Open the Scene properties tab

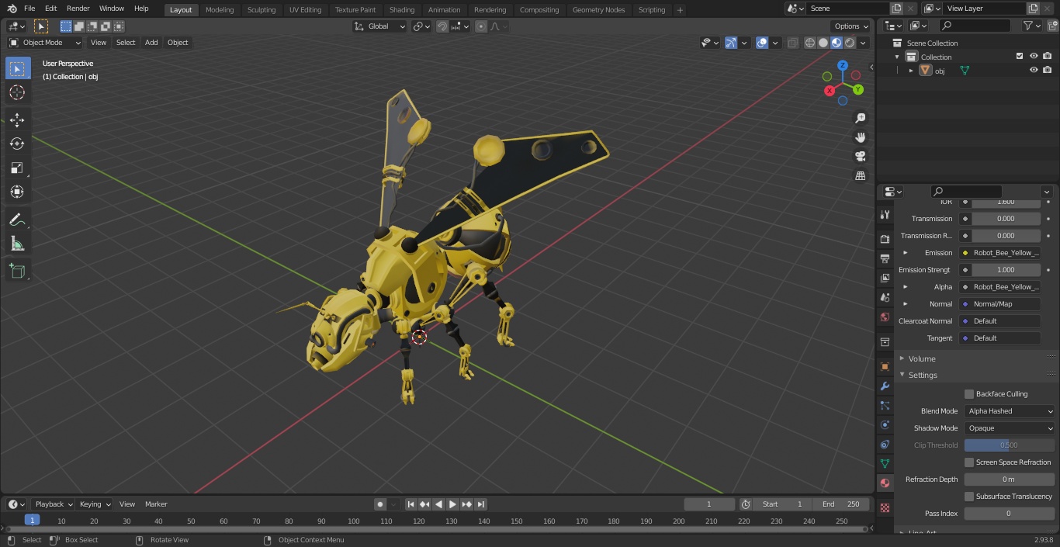coord(885,297)
